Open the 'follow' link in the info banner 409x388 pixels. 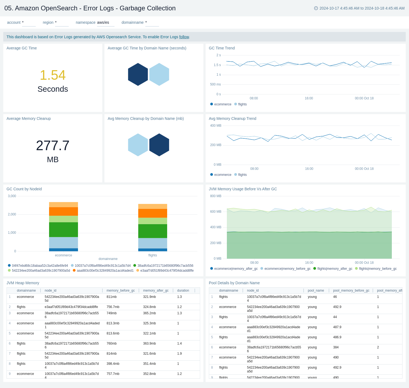184,37
